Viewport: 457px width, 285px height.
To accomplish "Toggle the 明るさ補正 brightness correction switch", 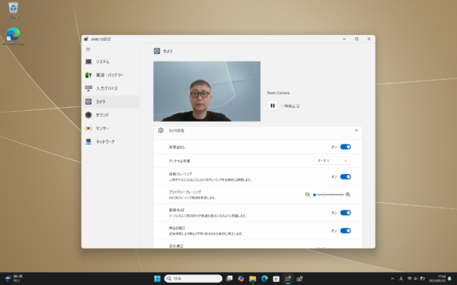I will pos(345,231).
